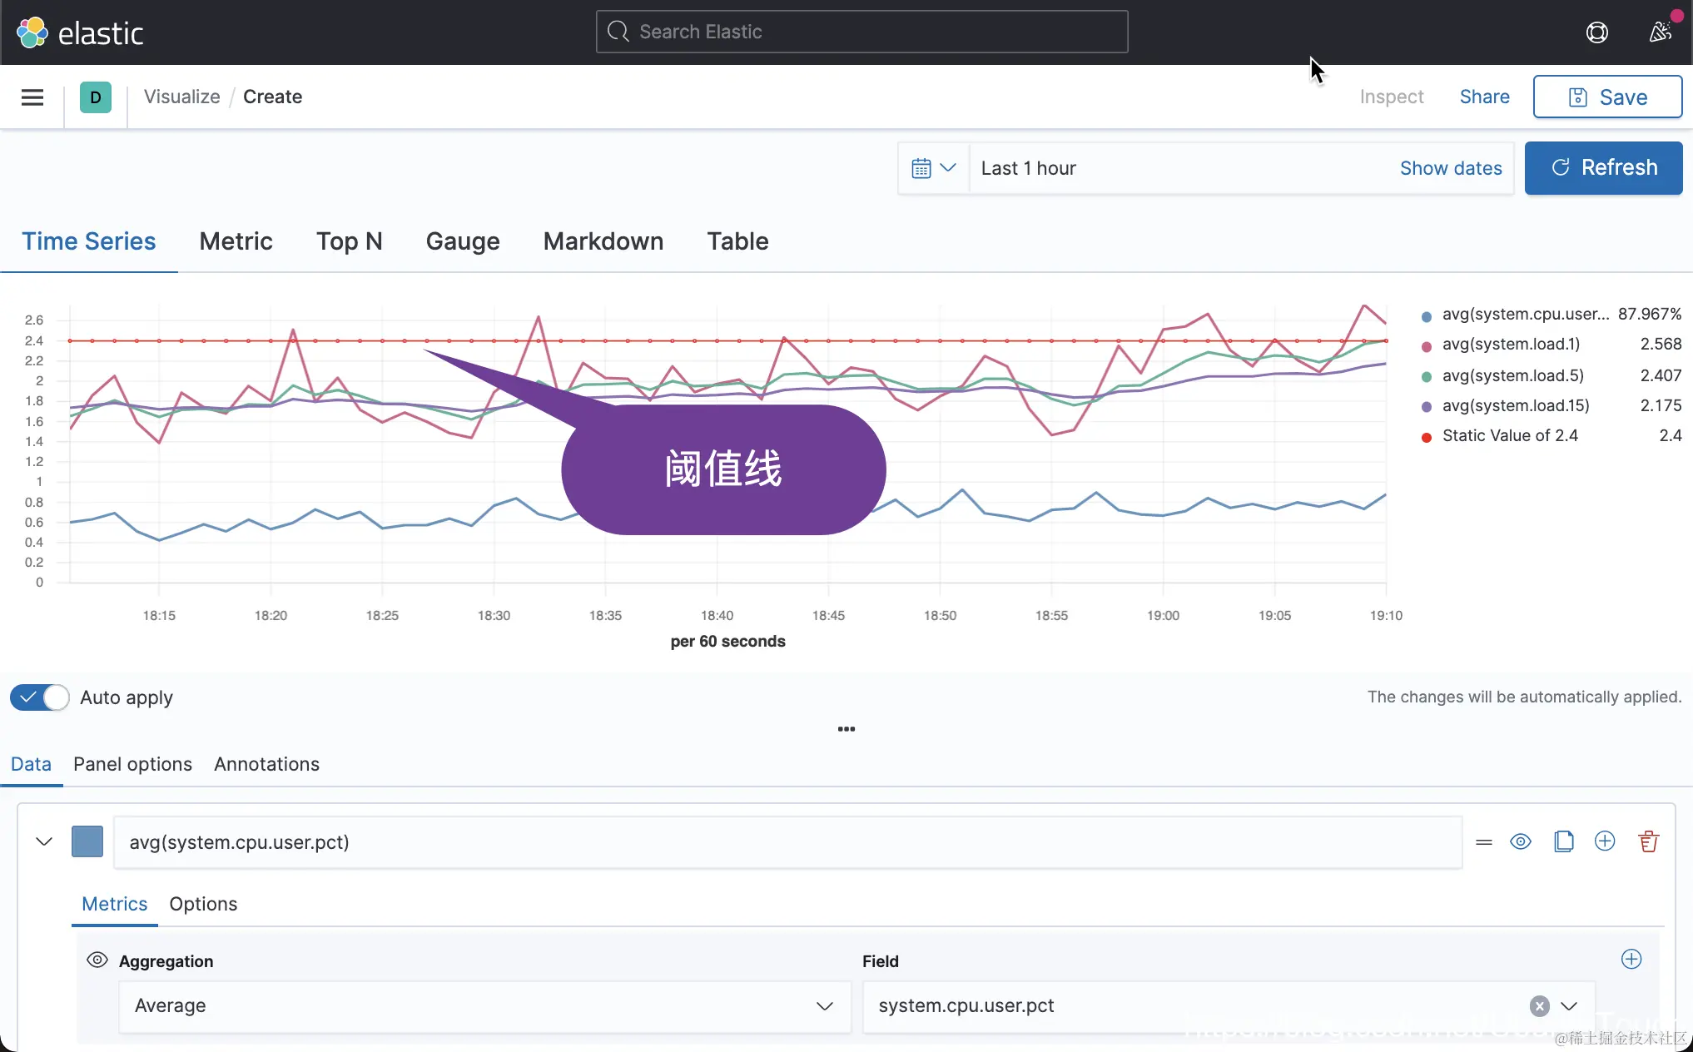Open the Average aggregation dropdown
This screenshot has height=1052, width=1693.
(484, 1006)
